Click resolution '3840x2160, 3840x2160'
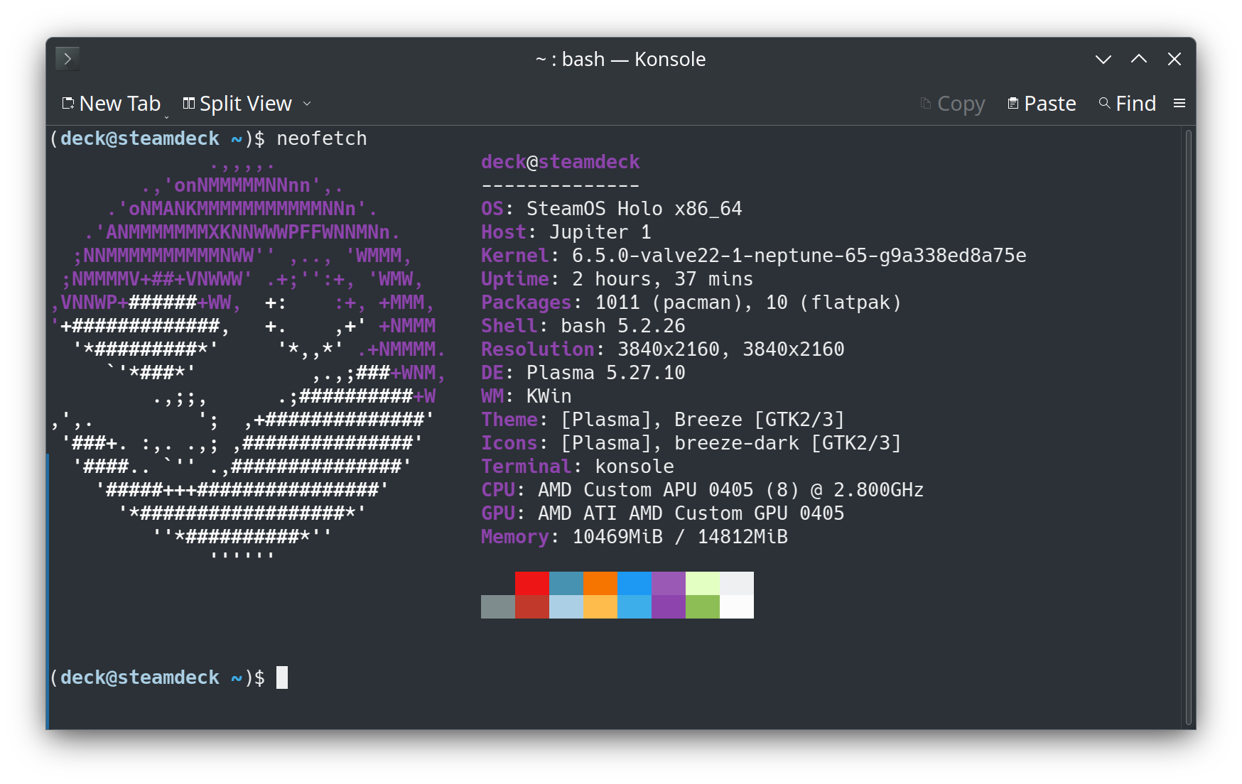This screenshot has height=784, width=1242. tap(731, 349)
